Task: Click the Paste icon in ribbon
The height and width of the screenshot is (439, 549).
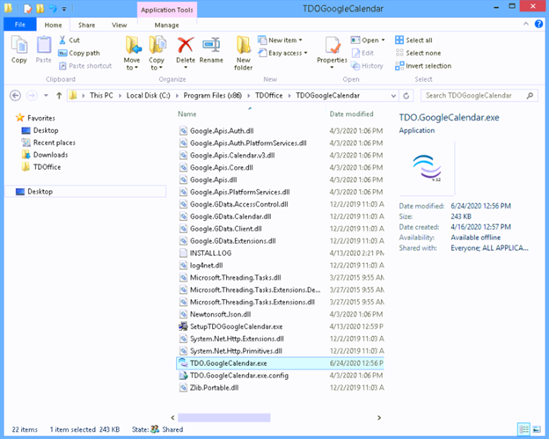Action: 43,48
